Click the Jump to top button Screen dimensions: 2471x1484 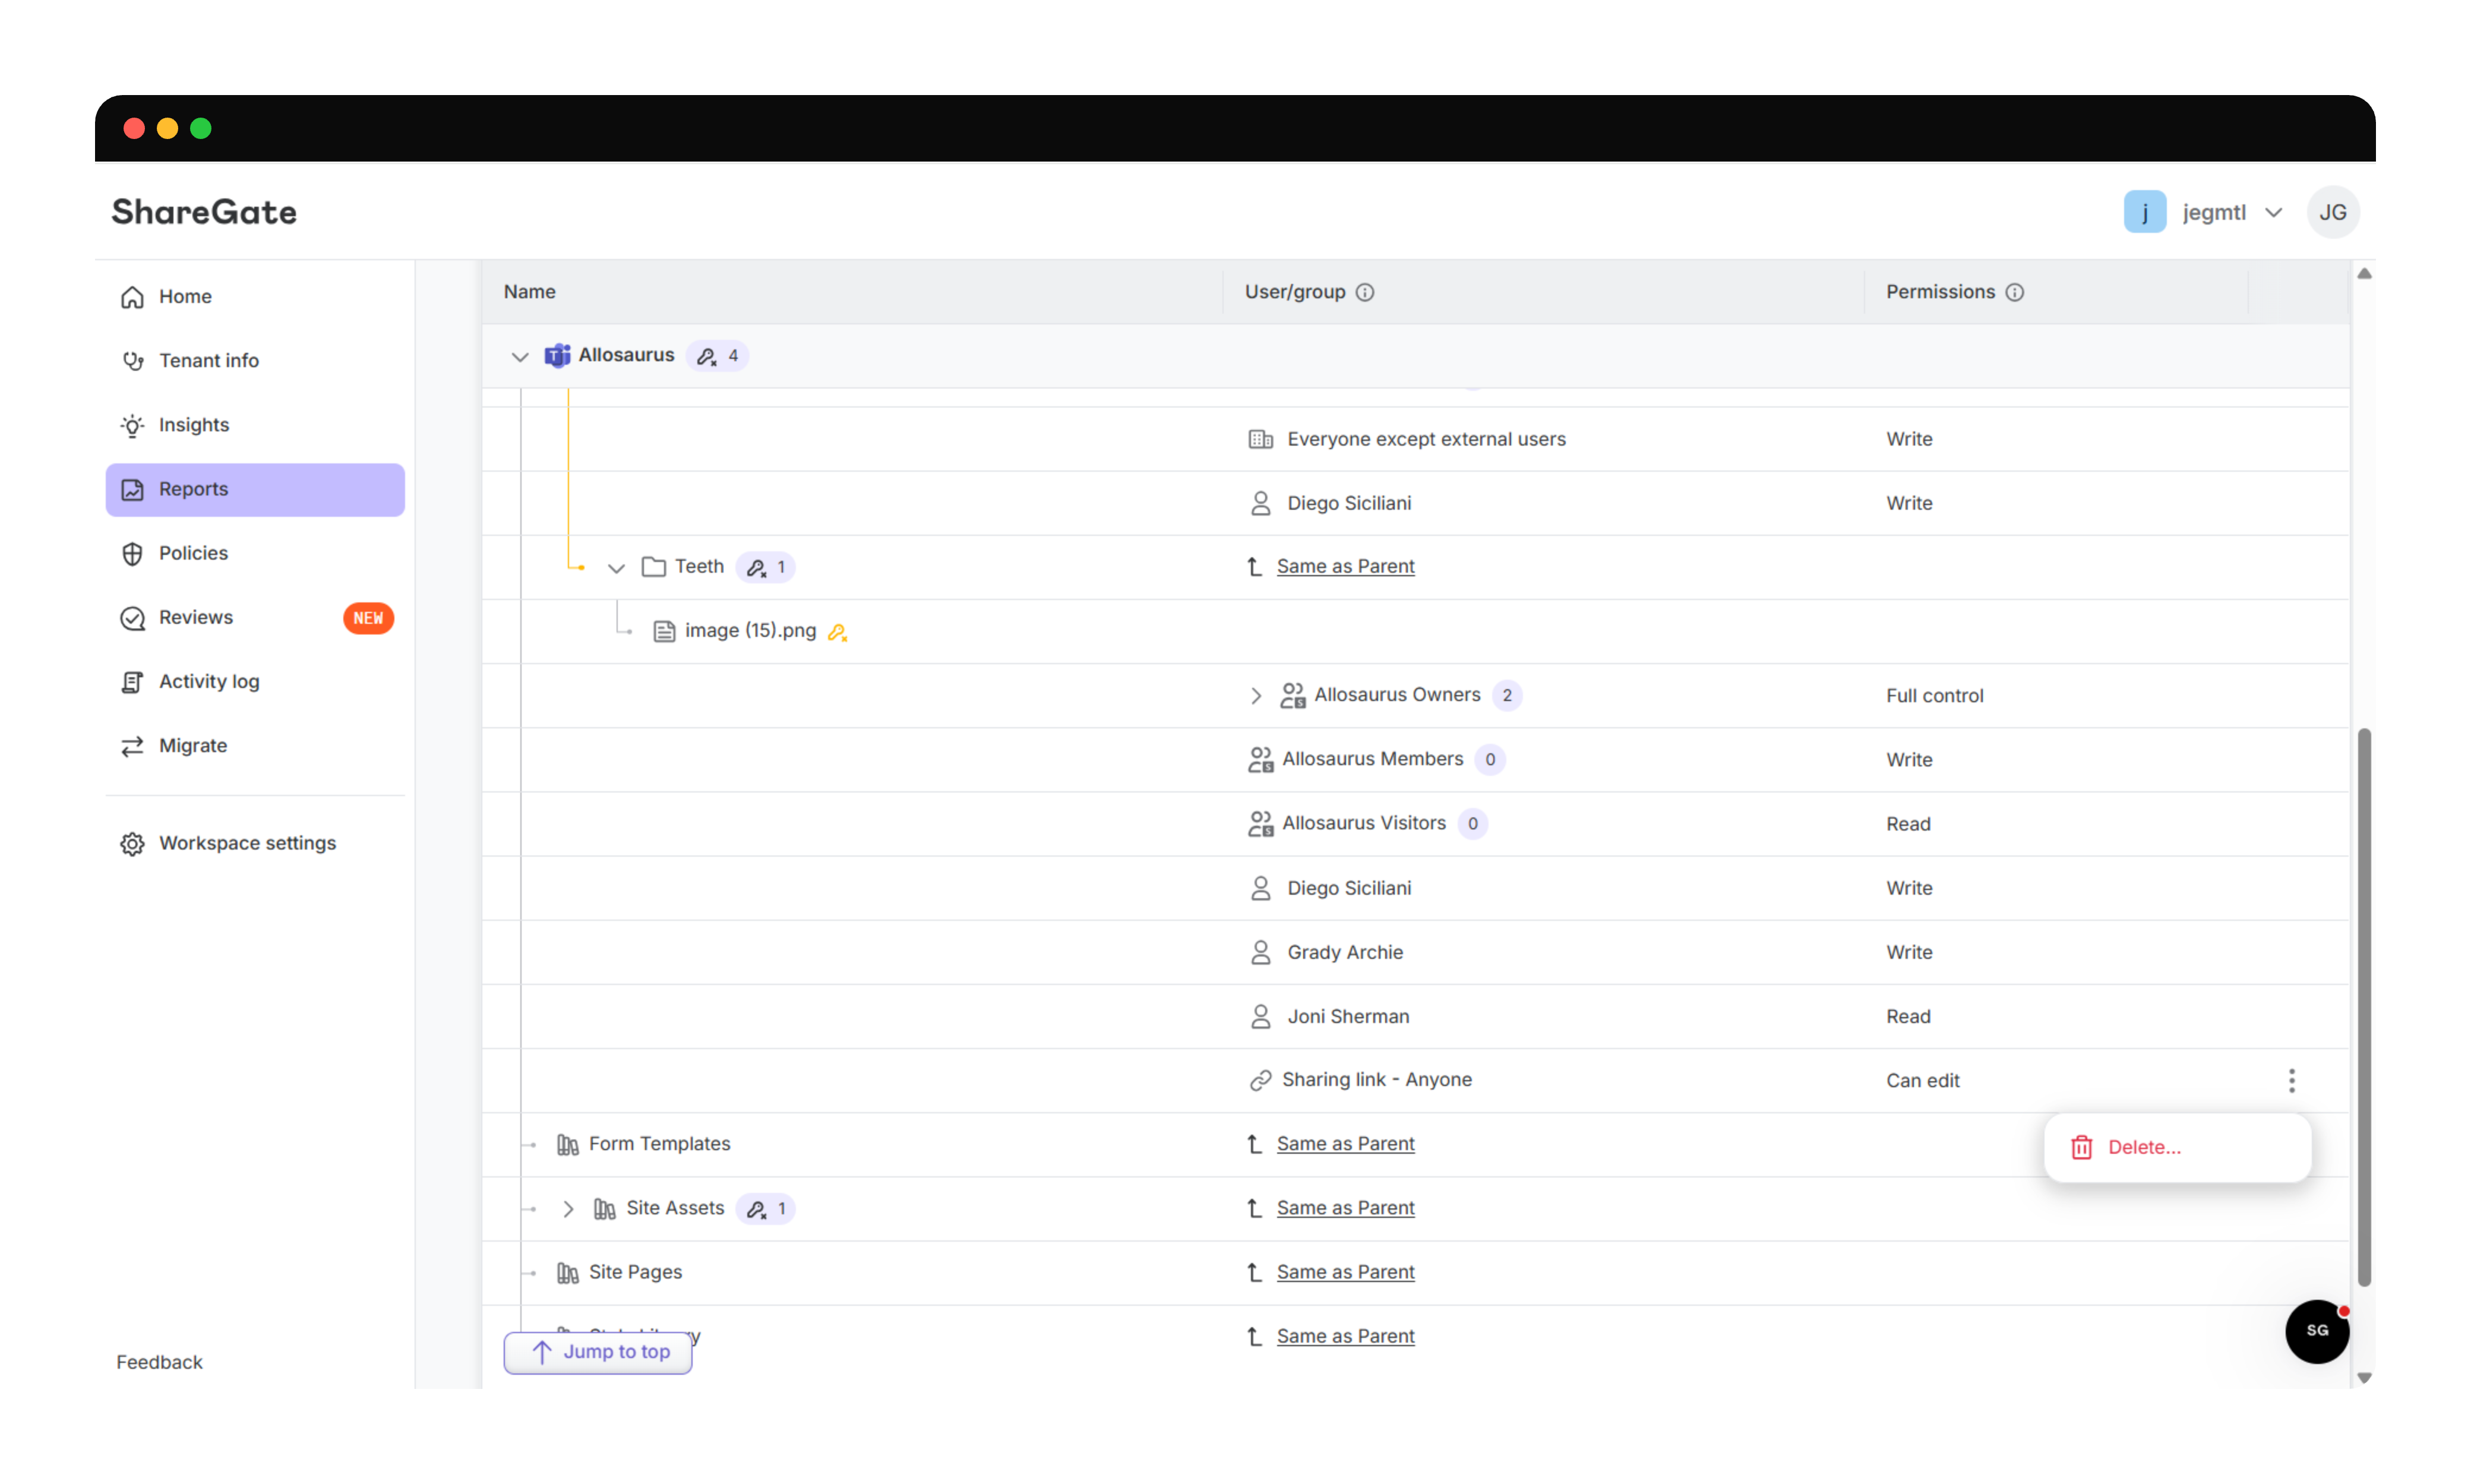(x=598, y=1352)
